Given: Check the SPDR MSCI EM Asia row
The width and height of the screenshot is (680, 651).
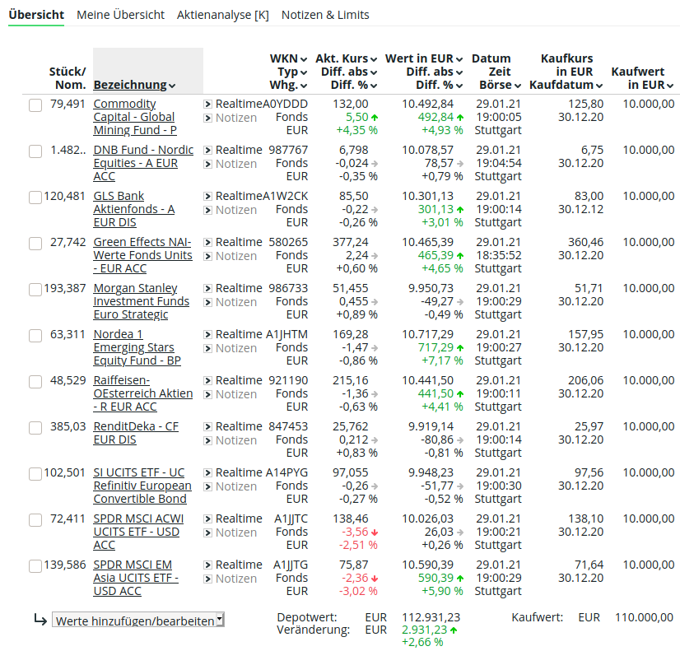Looking at the screenshot, I should pyautogui.click(x=35, y=566).
